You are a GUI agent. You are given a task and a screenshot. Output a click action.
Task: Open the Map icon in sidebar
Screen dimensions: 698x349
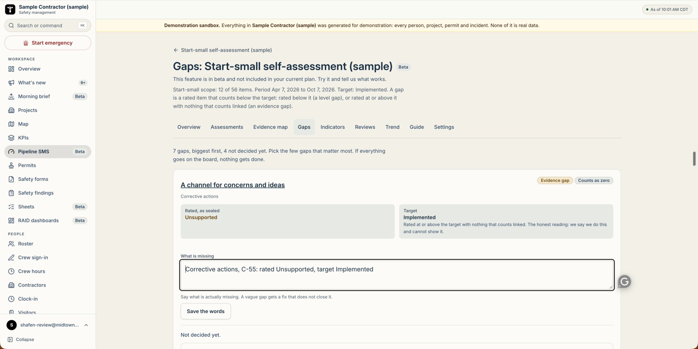point(11,124)
